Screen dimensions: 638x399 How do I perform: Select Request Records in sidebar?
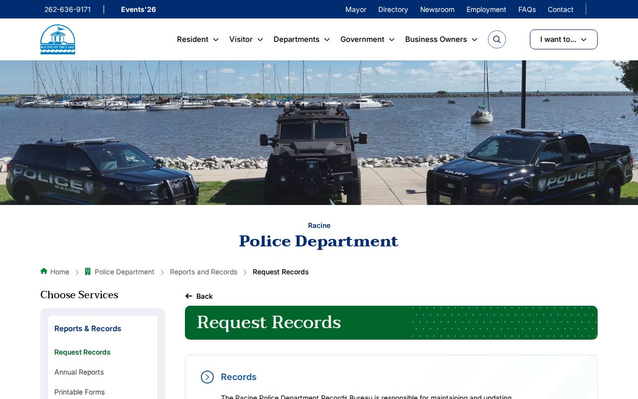(x=82, y=352)
